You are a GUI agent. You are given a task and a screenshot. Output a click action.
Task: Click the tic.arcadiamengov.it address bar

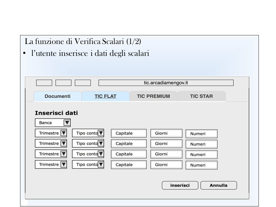[x=166, y=83]
